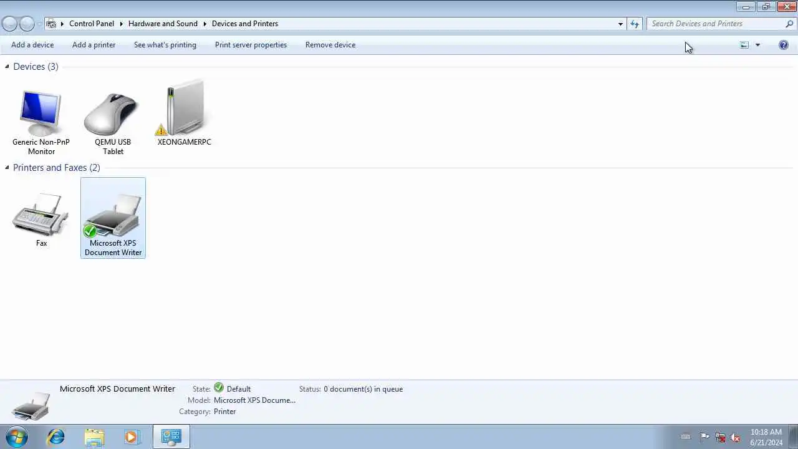Navigate to Control Panel breadcrumb
Viewport: 798px width, 449px height.
click(92, 24)
